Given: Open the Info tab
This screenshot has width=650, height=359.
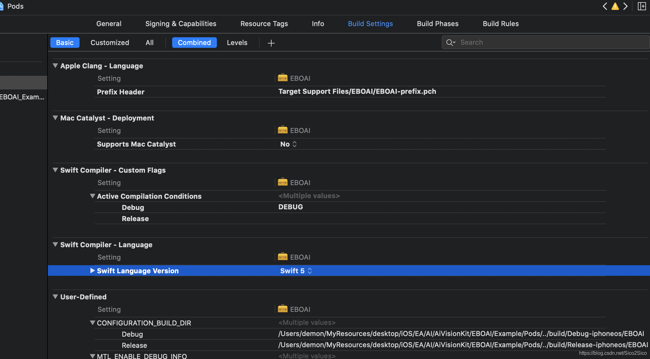Looking at the screenshot, I should pyautogui.click(x=318, y=24).
